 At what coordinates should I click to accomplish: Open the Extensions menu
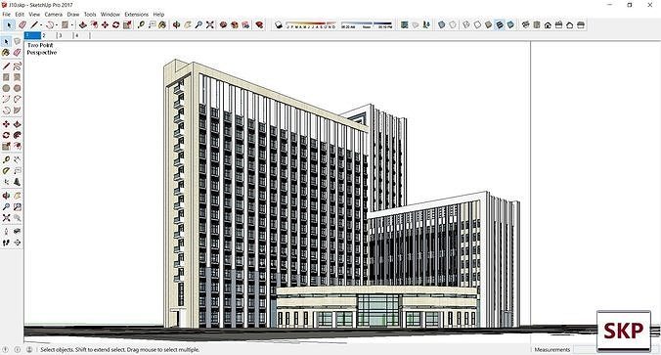point(136,15)
